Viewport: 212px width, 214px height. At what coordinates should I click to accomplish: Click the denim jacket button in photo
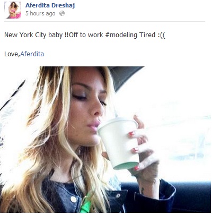pos(74,200)
